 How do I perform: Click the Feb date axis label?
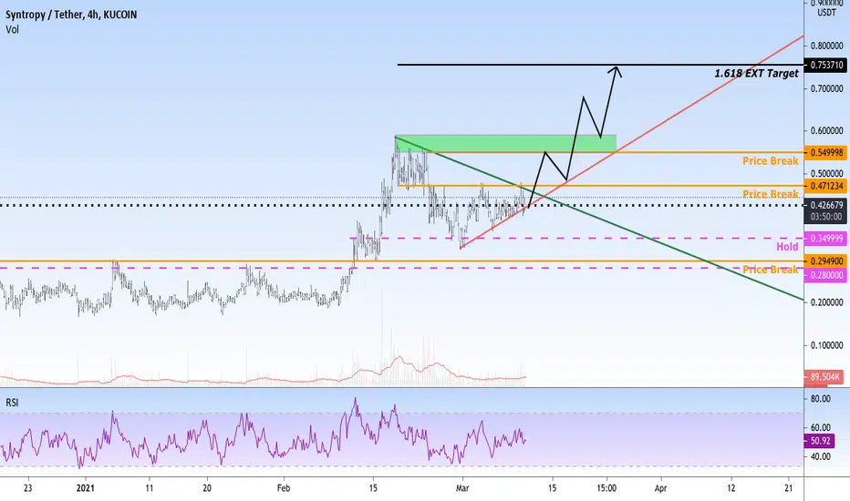[284, 488]
